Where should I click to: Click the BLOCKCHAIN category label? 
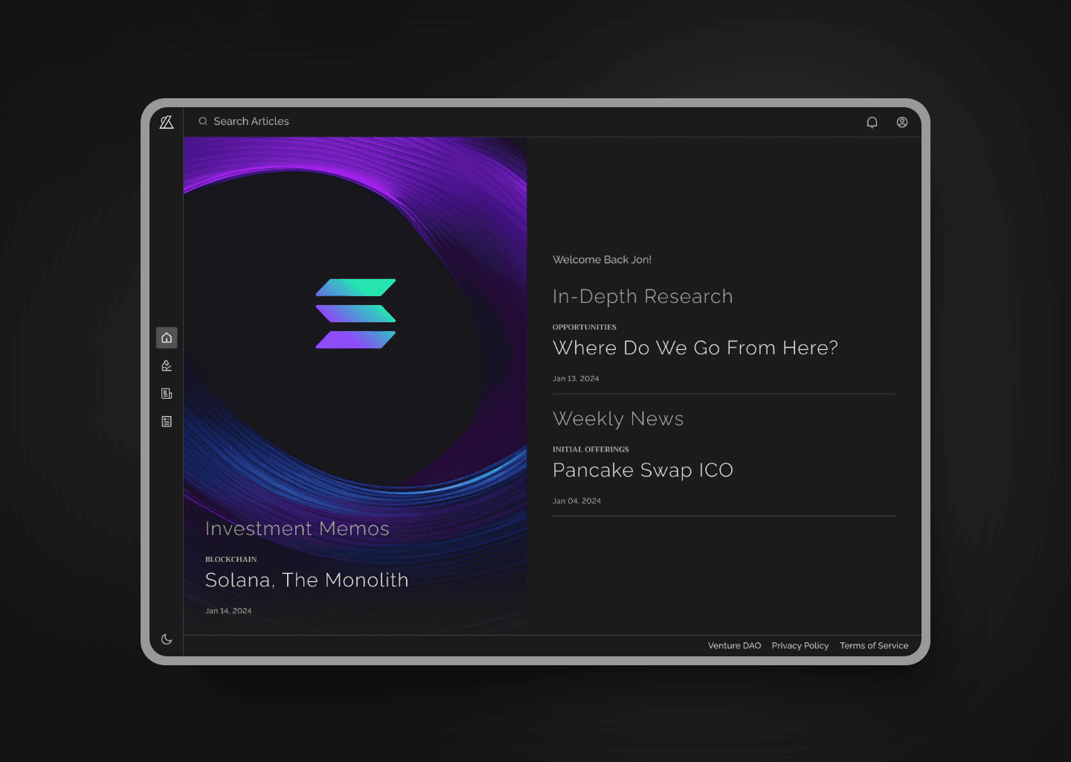231,559
